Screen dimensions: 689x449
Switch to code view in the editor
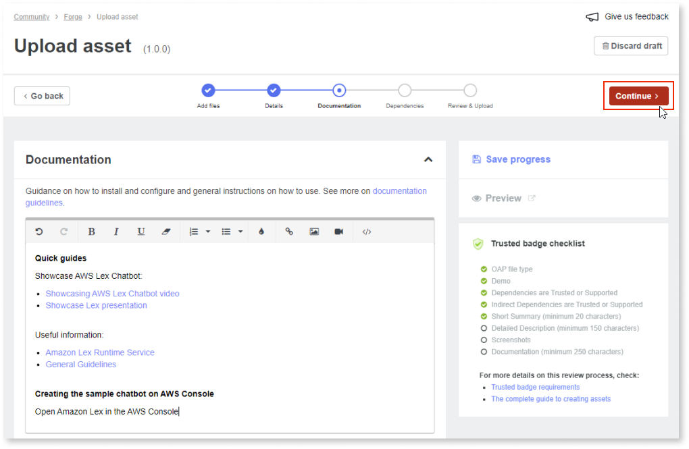(x=367, y=232)
